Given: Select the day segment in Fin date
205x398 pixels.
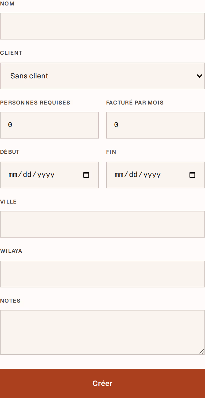Looking at the screenshot, I should click(134, 175).
